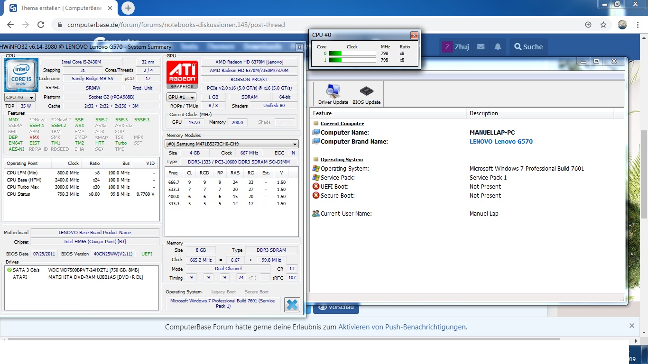Open the BIOS Update tool

coord(366,94)
